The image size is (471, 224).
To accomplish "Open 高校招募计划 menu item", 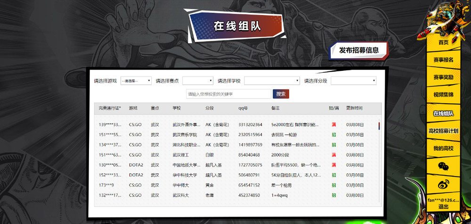I will click(x=443, y=131).
